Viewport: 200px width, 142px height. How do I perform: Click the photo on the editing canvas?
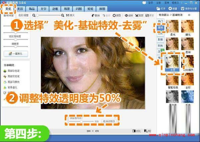point(93,73)
